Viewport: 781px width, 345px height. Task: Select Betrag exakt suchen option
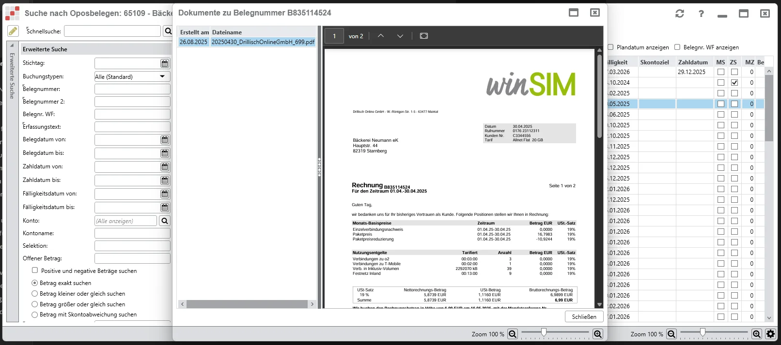point(34,283)
